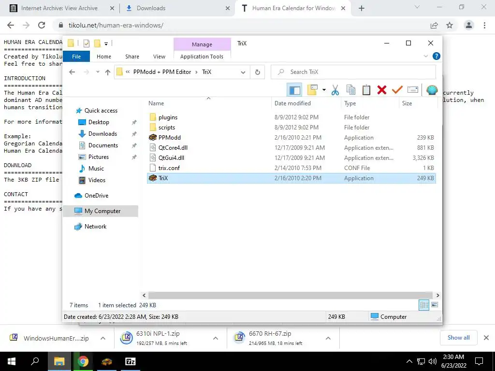
Task: Open Chrome Downloads tab
Action: (177, 8)
